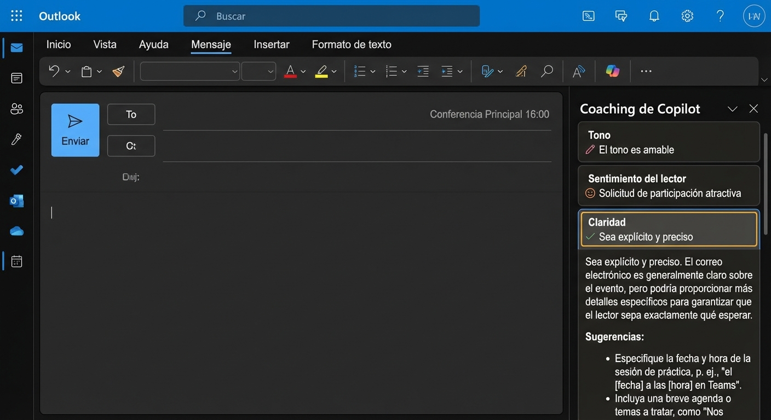The height and width of the screenshot is (420, 771).
Task: Click the Copilot icon in the toolbar
Action: pos(612,71)
